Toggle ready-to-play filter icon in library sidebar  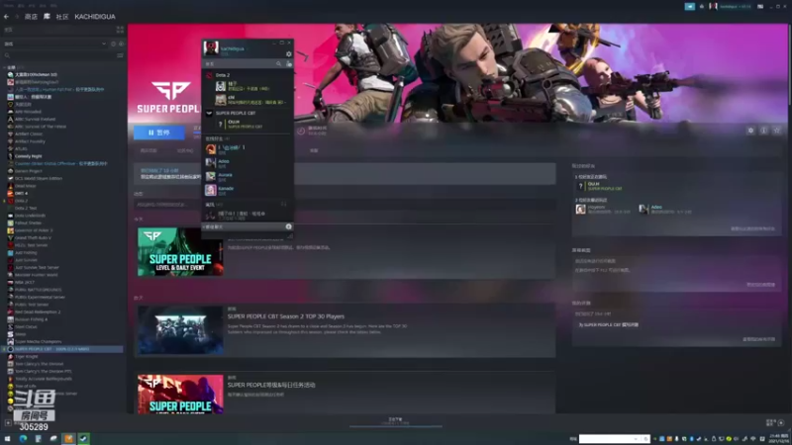pyautogui.click(x=121, y=44)
